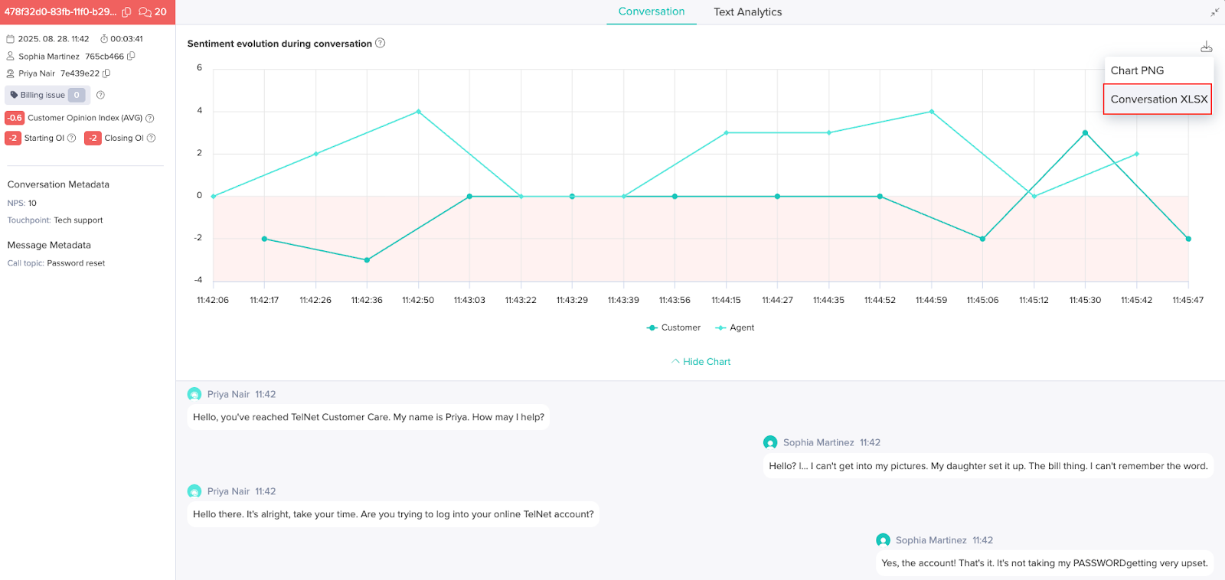Screen dimensions: 1225x580
Task: Open sentiment evolution chart info tooltip
Action: [x=381, y=44]
